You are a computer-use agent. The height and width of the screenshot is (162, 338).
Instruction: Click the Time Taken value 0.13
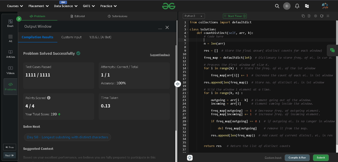[106, 106]
